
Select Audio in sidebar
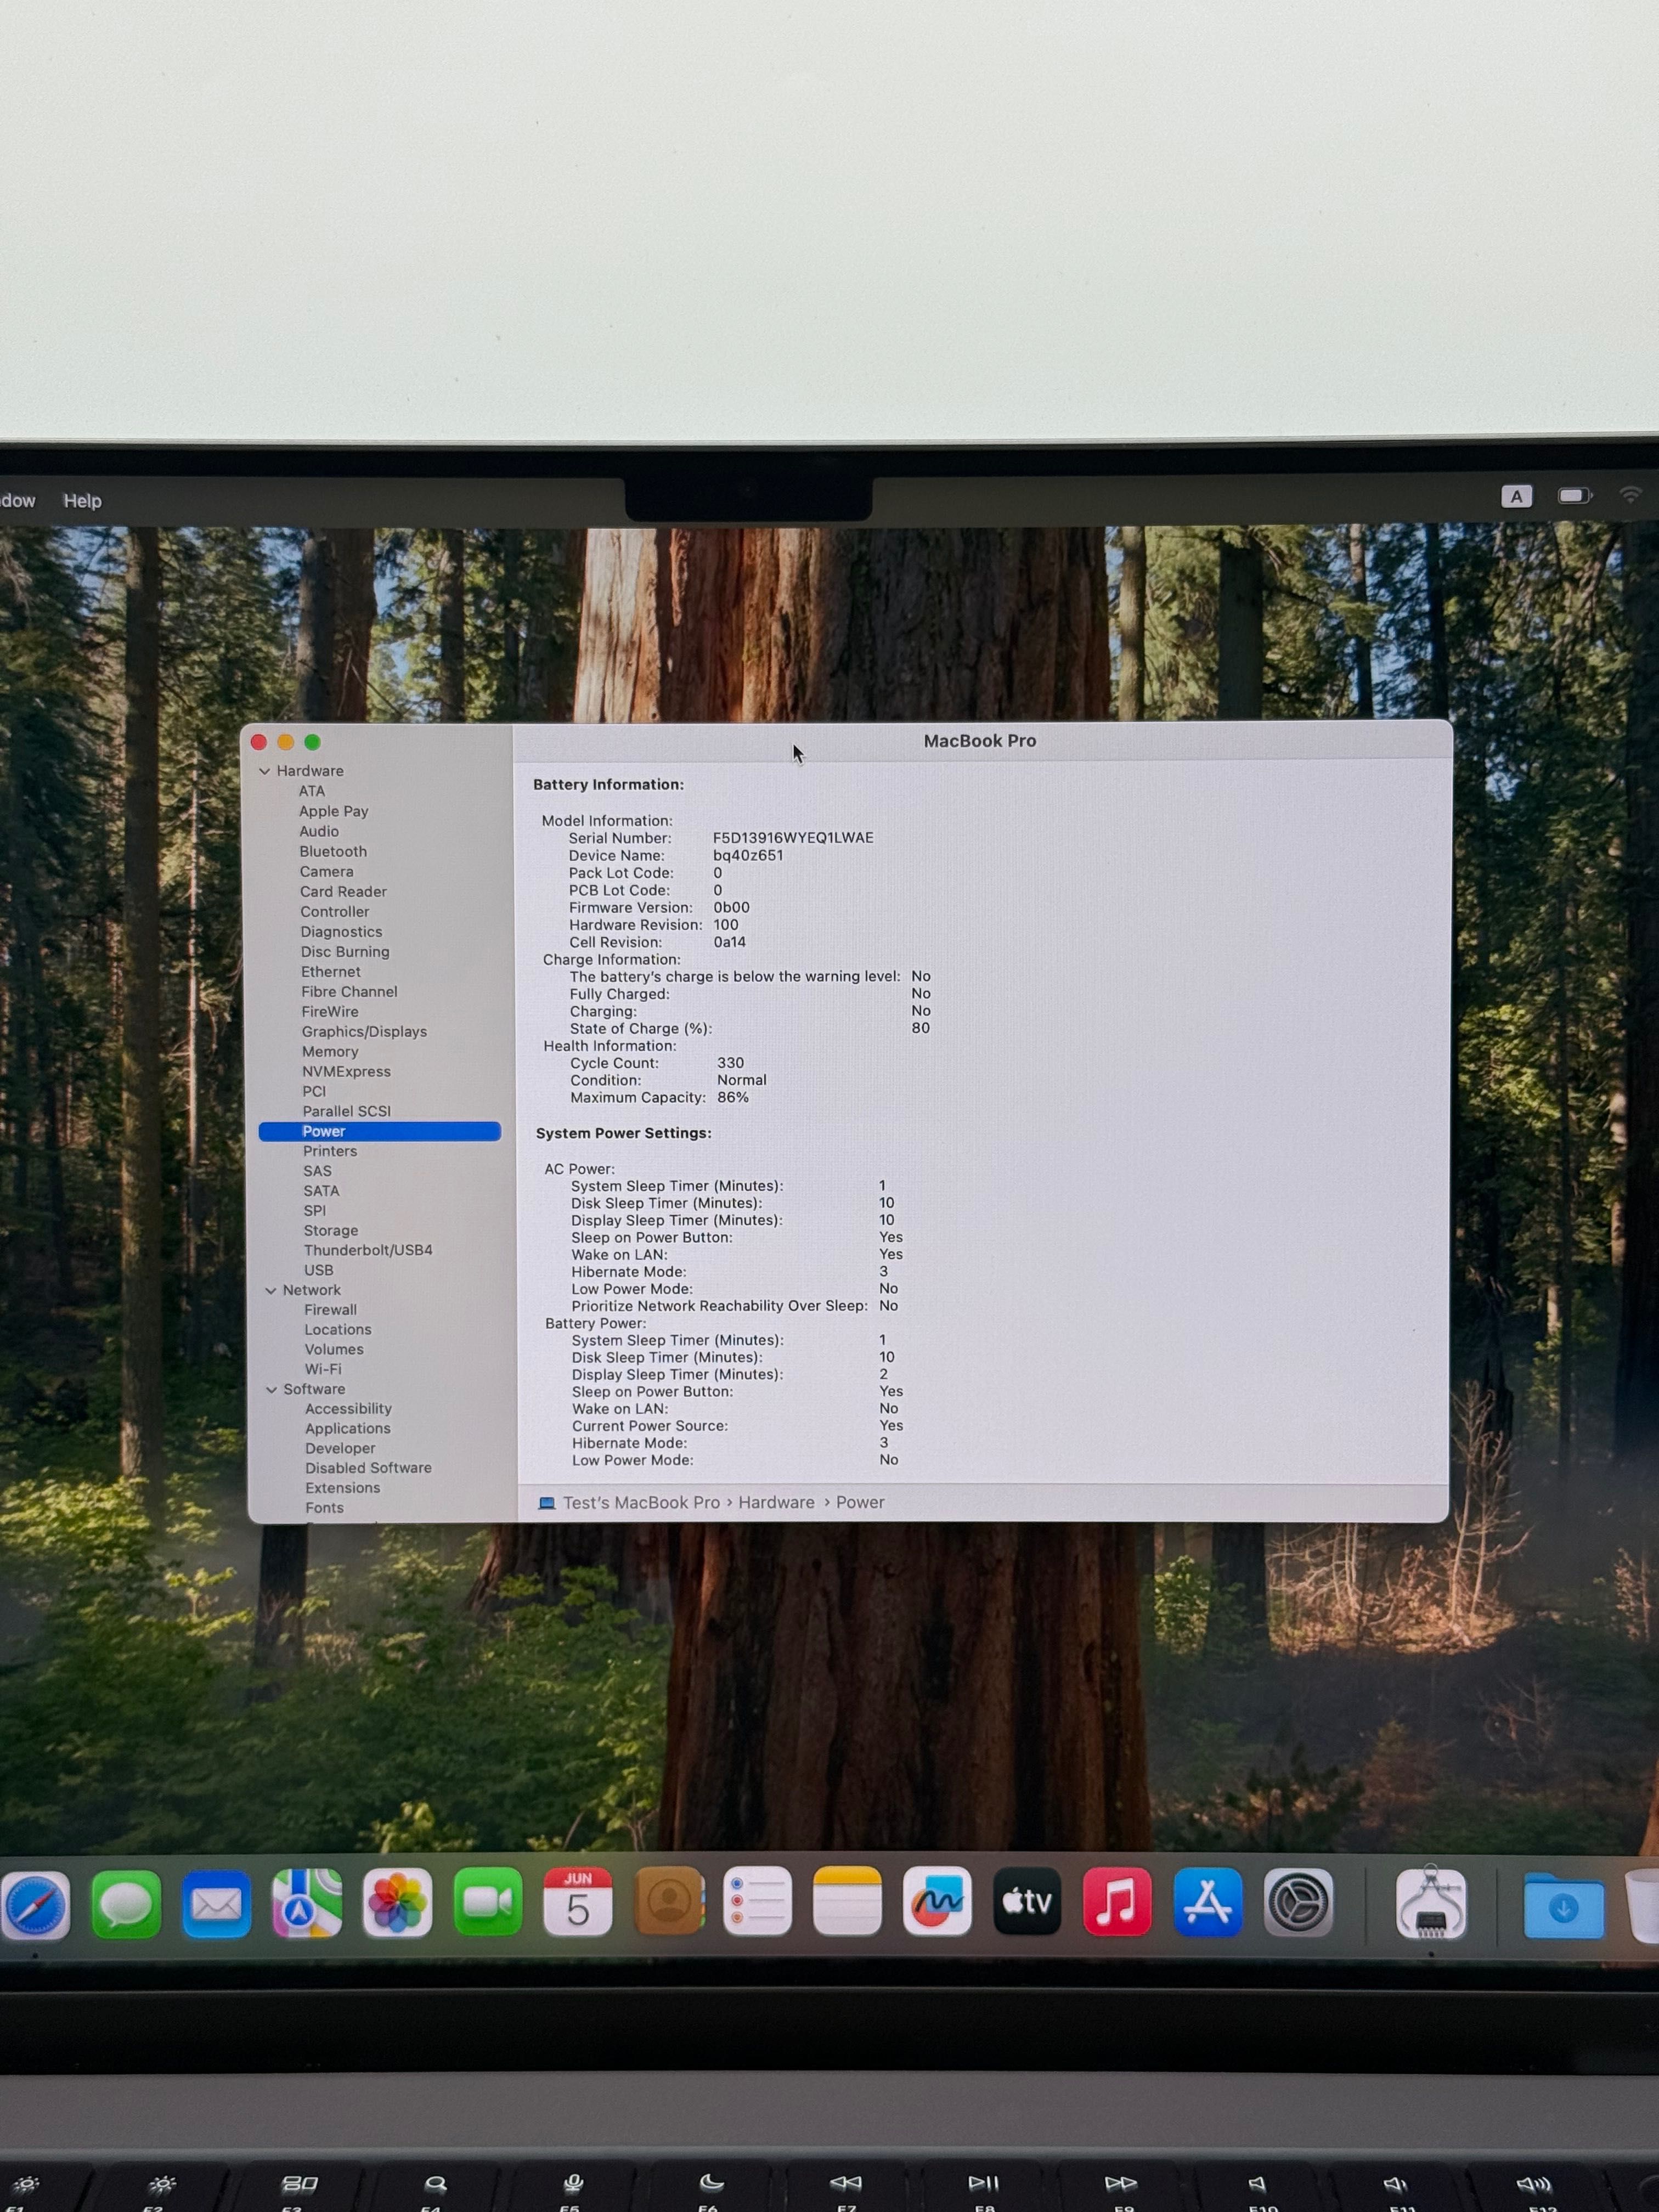pyautogui.click(x=319, y=831)
